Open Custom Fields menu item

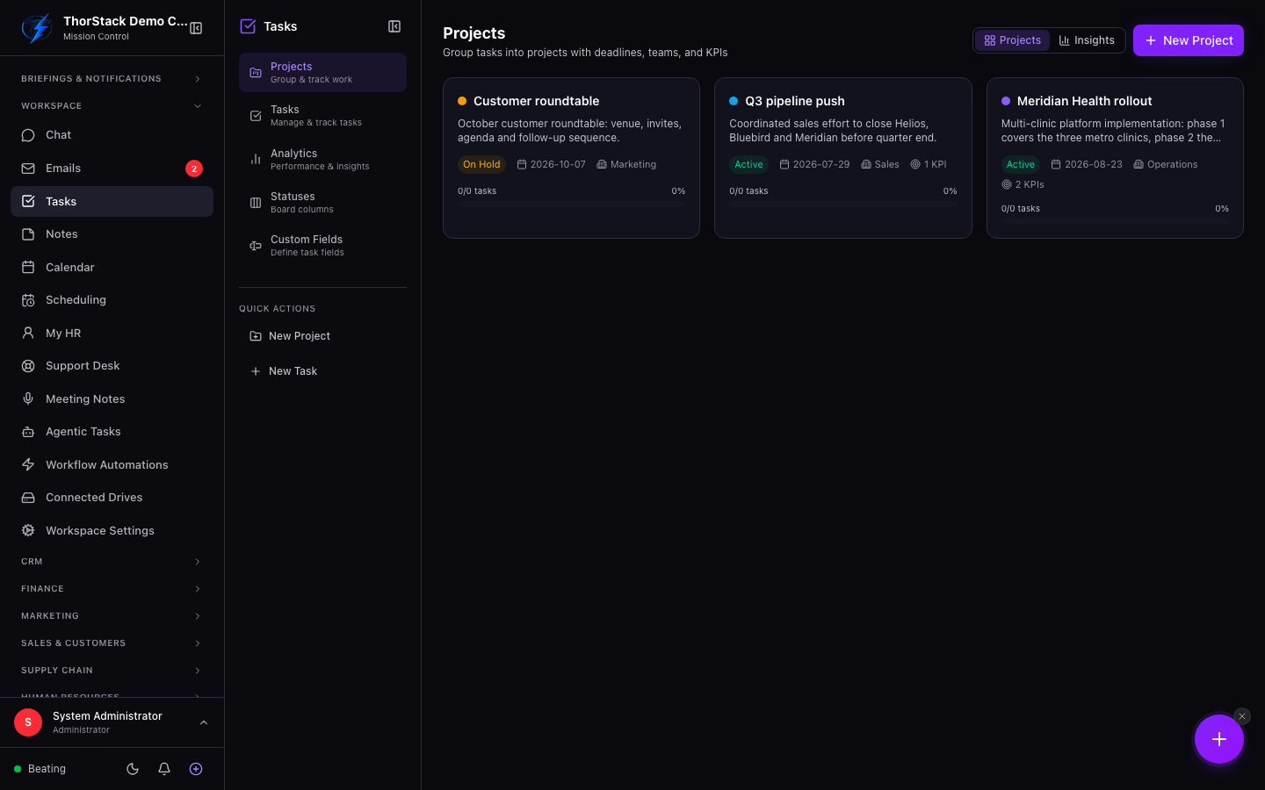(322, 246)
